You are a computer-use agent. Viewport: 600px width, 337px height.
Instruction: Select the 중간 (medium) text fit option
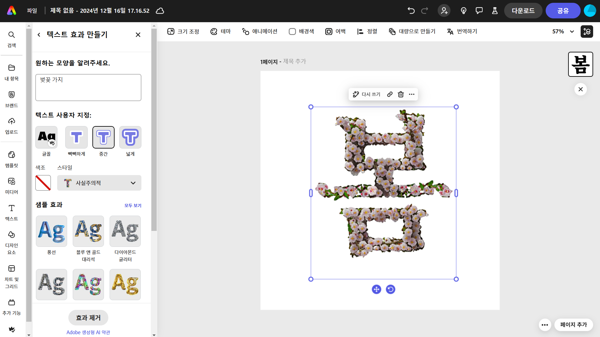[103, 137]
